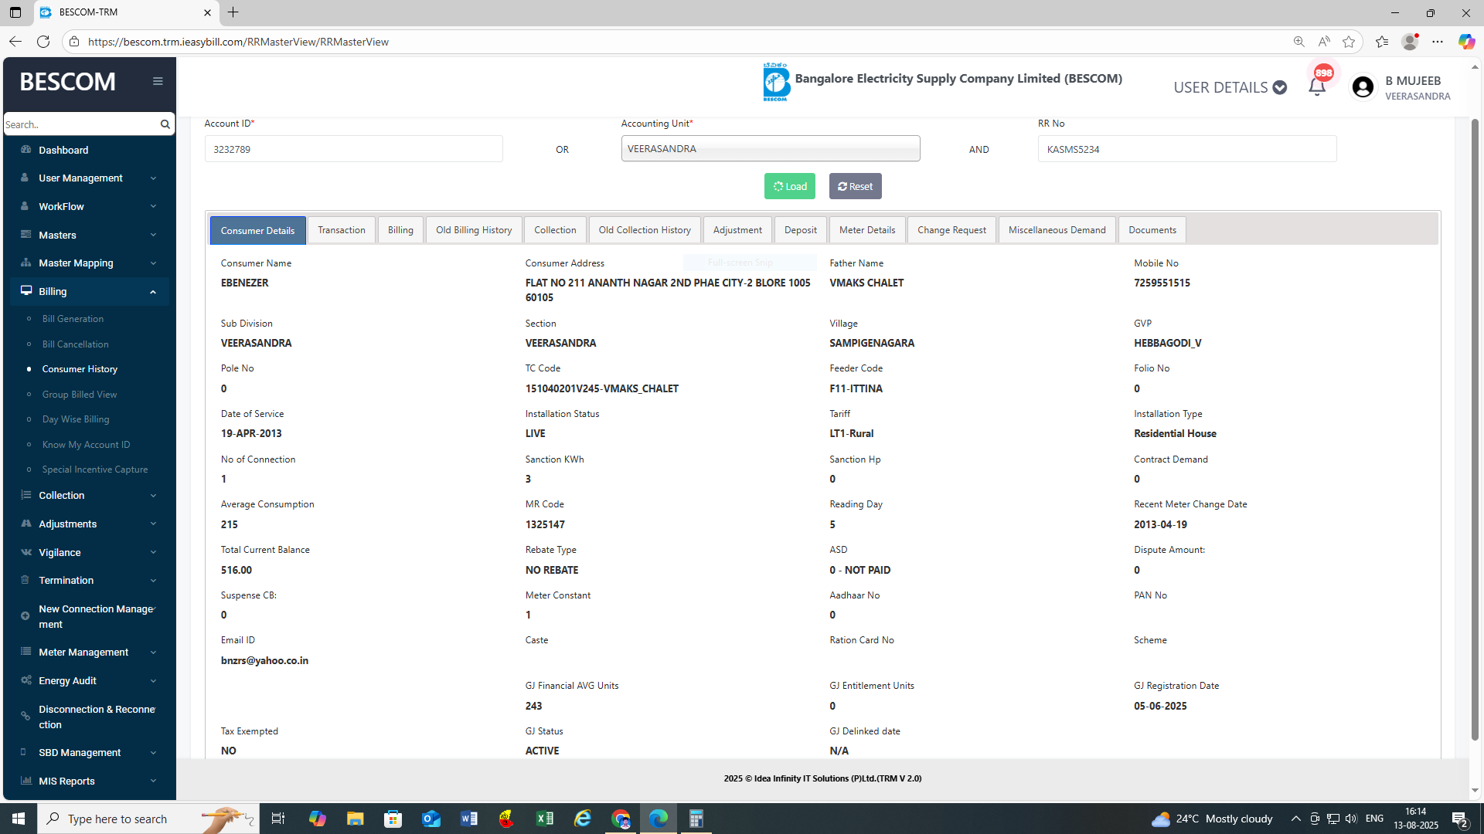The width and height of the screenshot is (1484, 834).
Task: Refresh page using the browser reload icon
Action: [43, 42]
